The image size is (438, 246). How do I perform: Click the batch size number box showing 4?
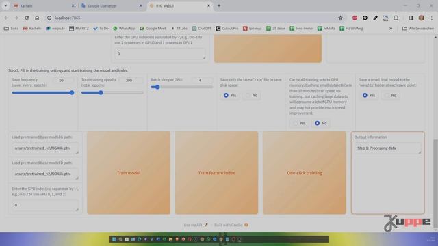(202, 81)
